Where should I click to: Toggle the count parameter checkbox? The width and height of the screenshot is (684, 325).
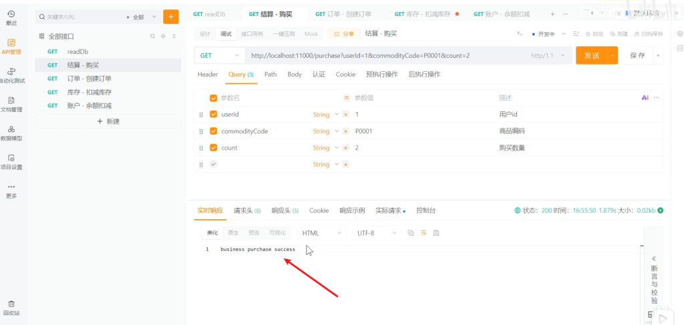pos(214,148)
